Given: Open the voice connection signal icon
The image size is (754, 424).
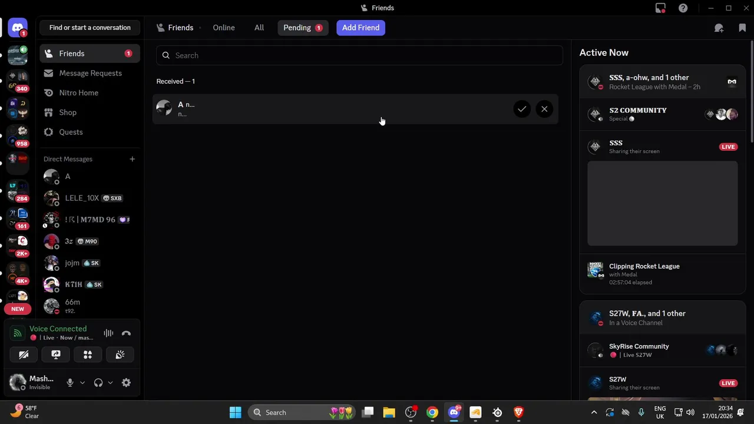Looking at the screenshot, I should click(x=18, y=333).
